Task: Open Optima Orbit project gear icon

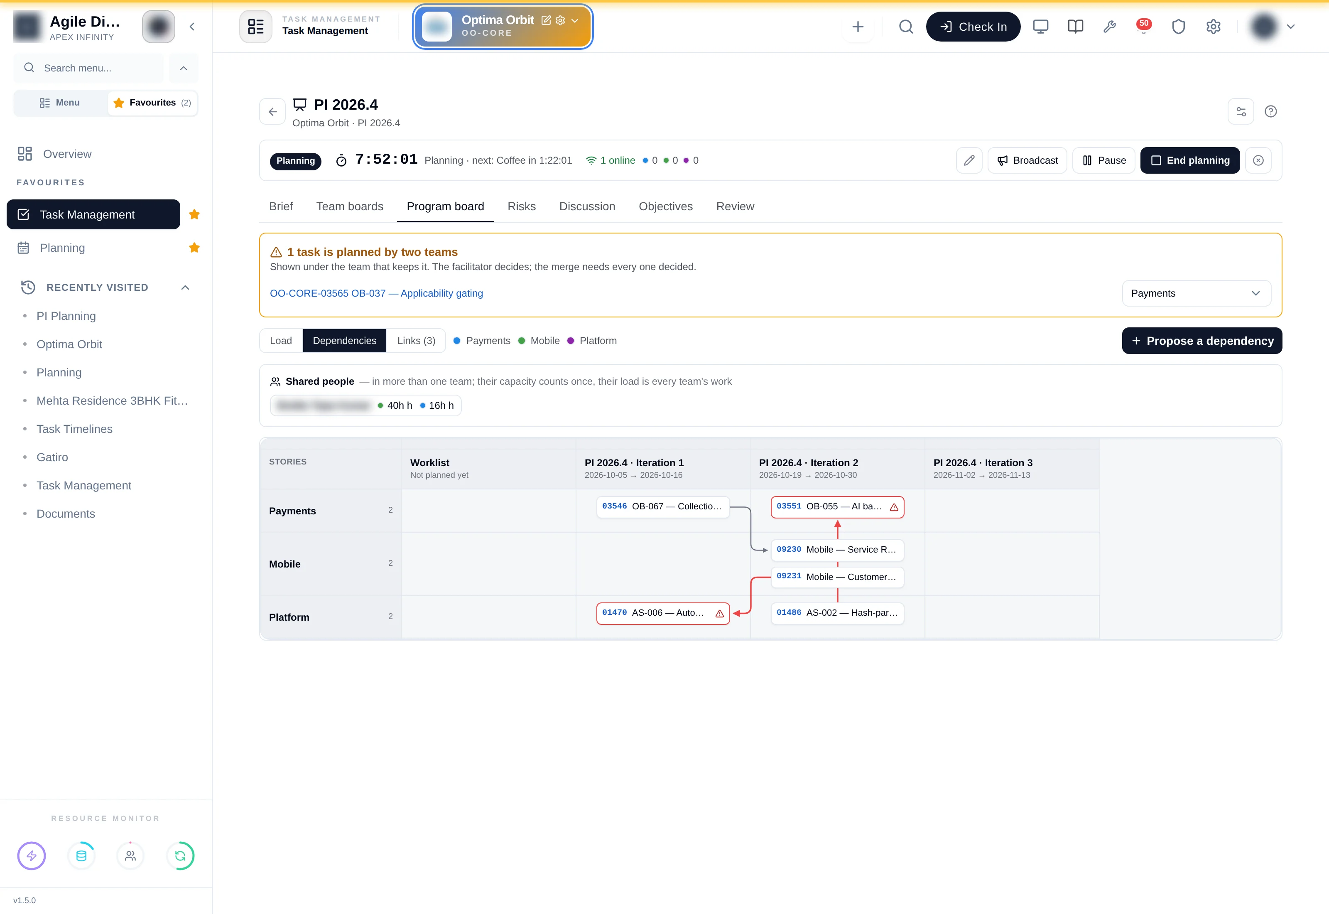Action: [560, 20]
